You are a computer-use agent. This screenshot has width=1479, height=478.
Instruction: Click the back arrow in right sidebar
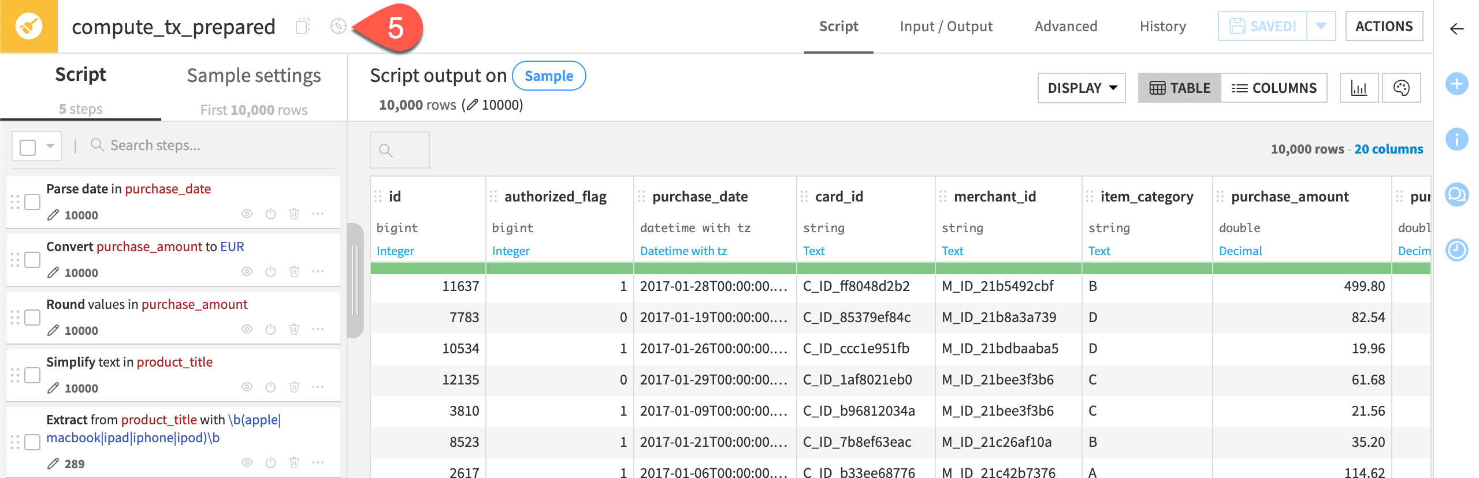coord(1456,29)
